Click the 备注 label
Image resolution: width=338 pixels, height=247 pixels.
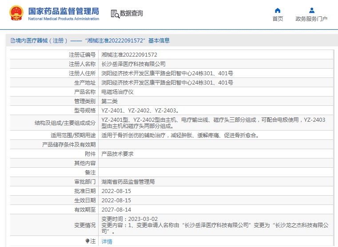pyautogui.click(x=90, y=172)
